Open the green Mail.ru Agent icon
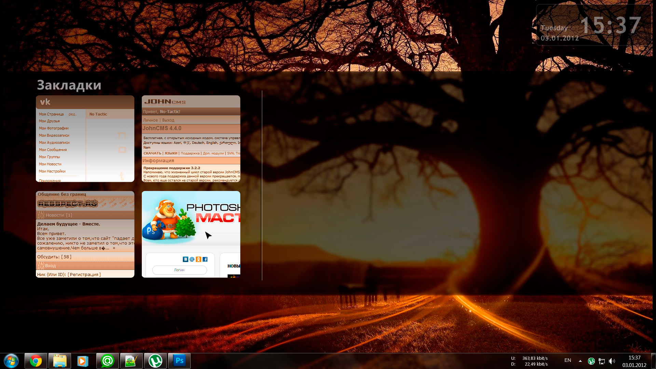Screen dimensions: 656x369 [x=108, y=361]
